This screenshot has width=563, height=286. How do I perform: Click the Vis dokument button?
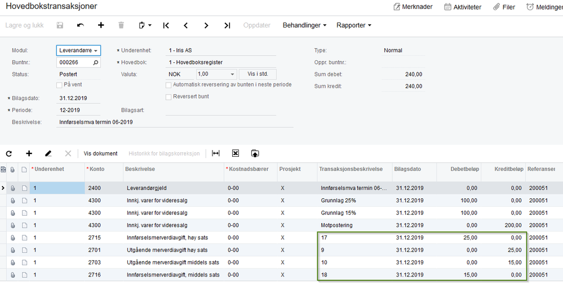click(100, 153)
